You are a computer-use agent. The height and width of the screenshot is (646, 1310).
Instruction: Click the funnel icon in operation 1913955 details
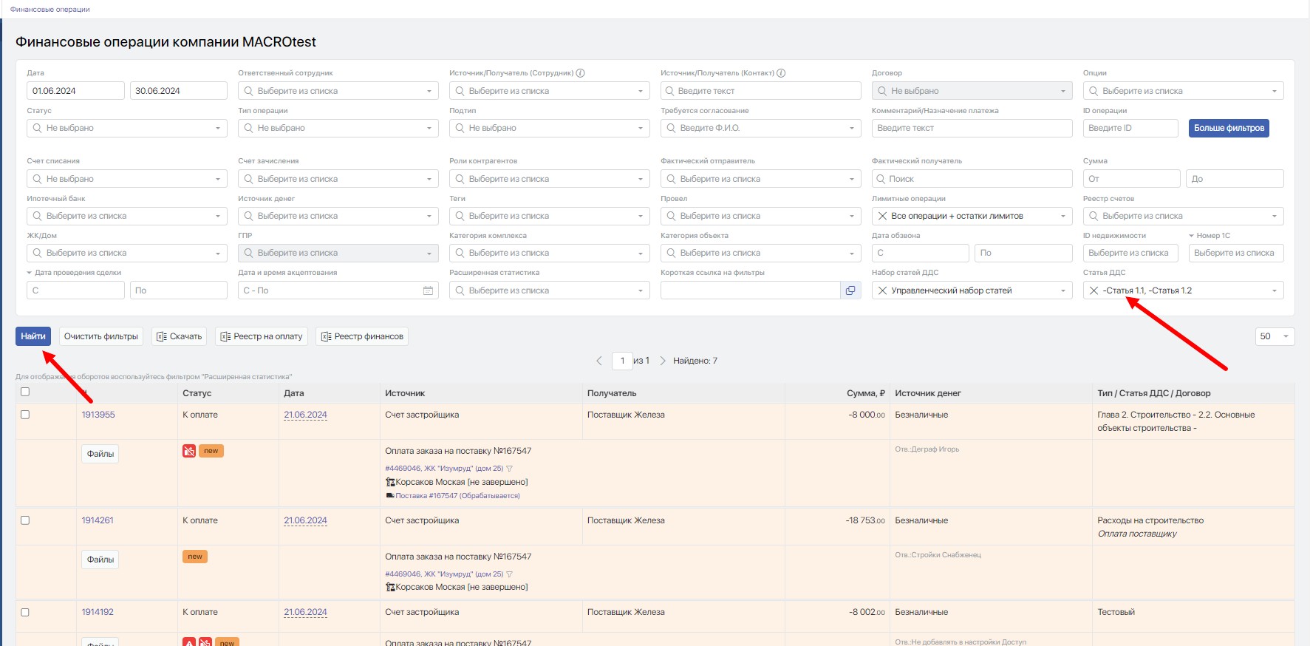click(x=509, y=469)
